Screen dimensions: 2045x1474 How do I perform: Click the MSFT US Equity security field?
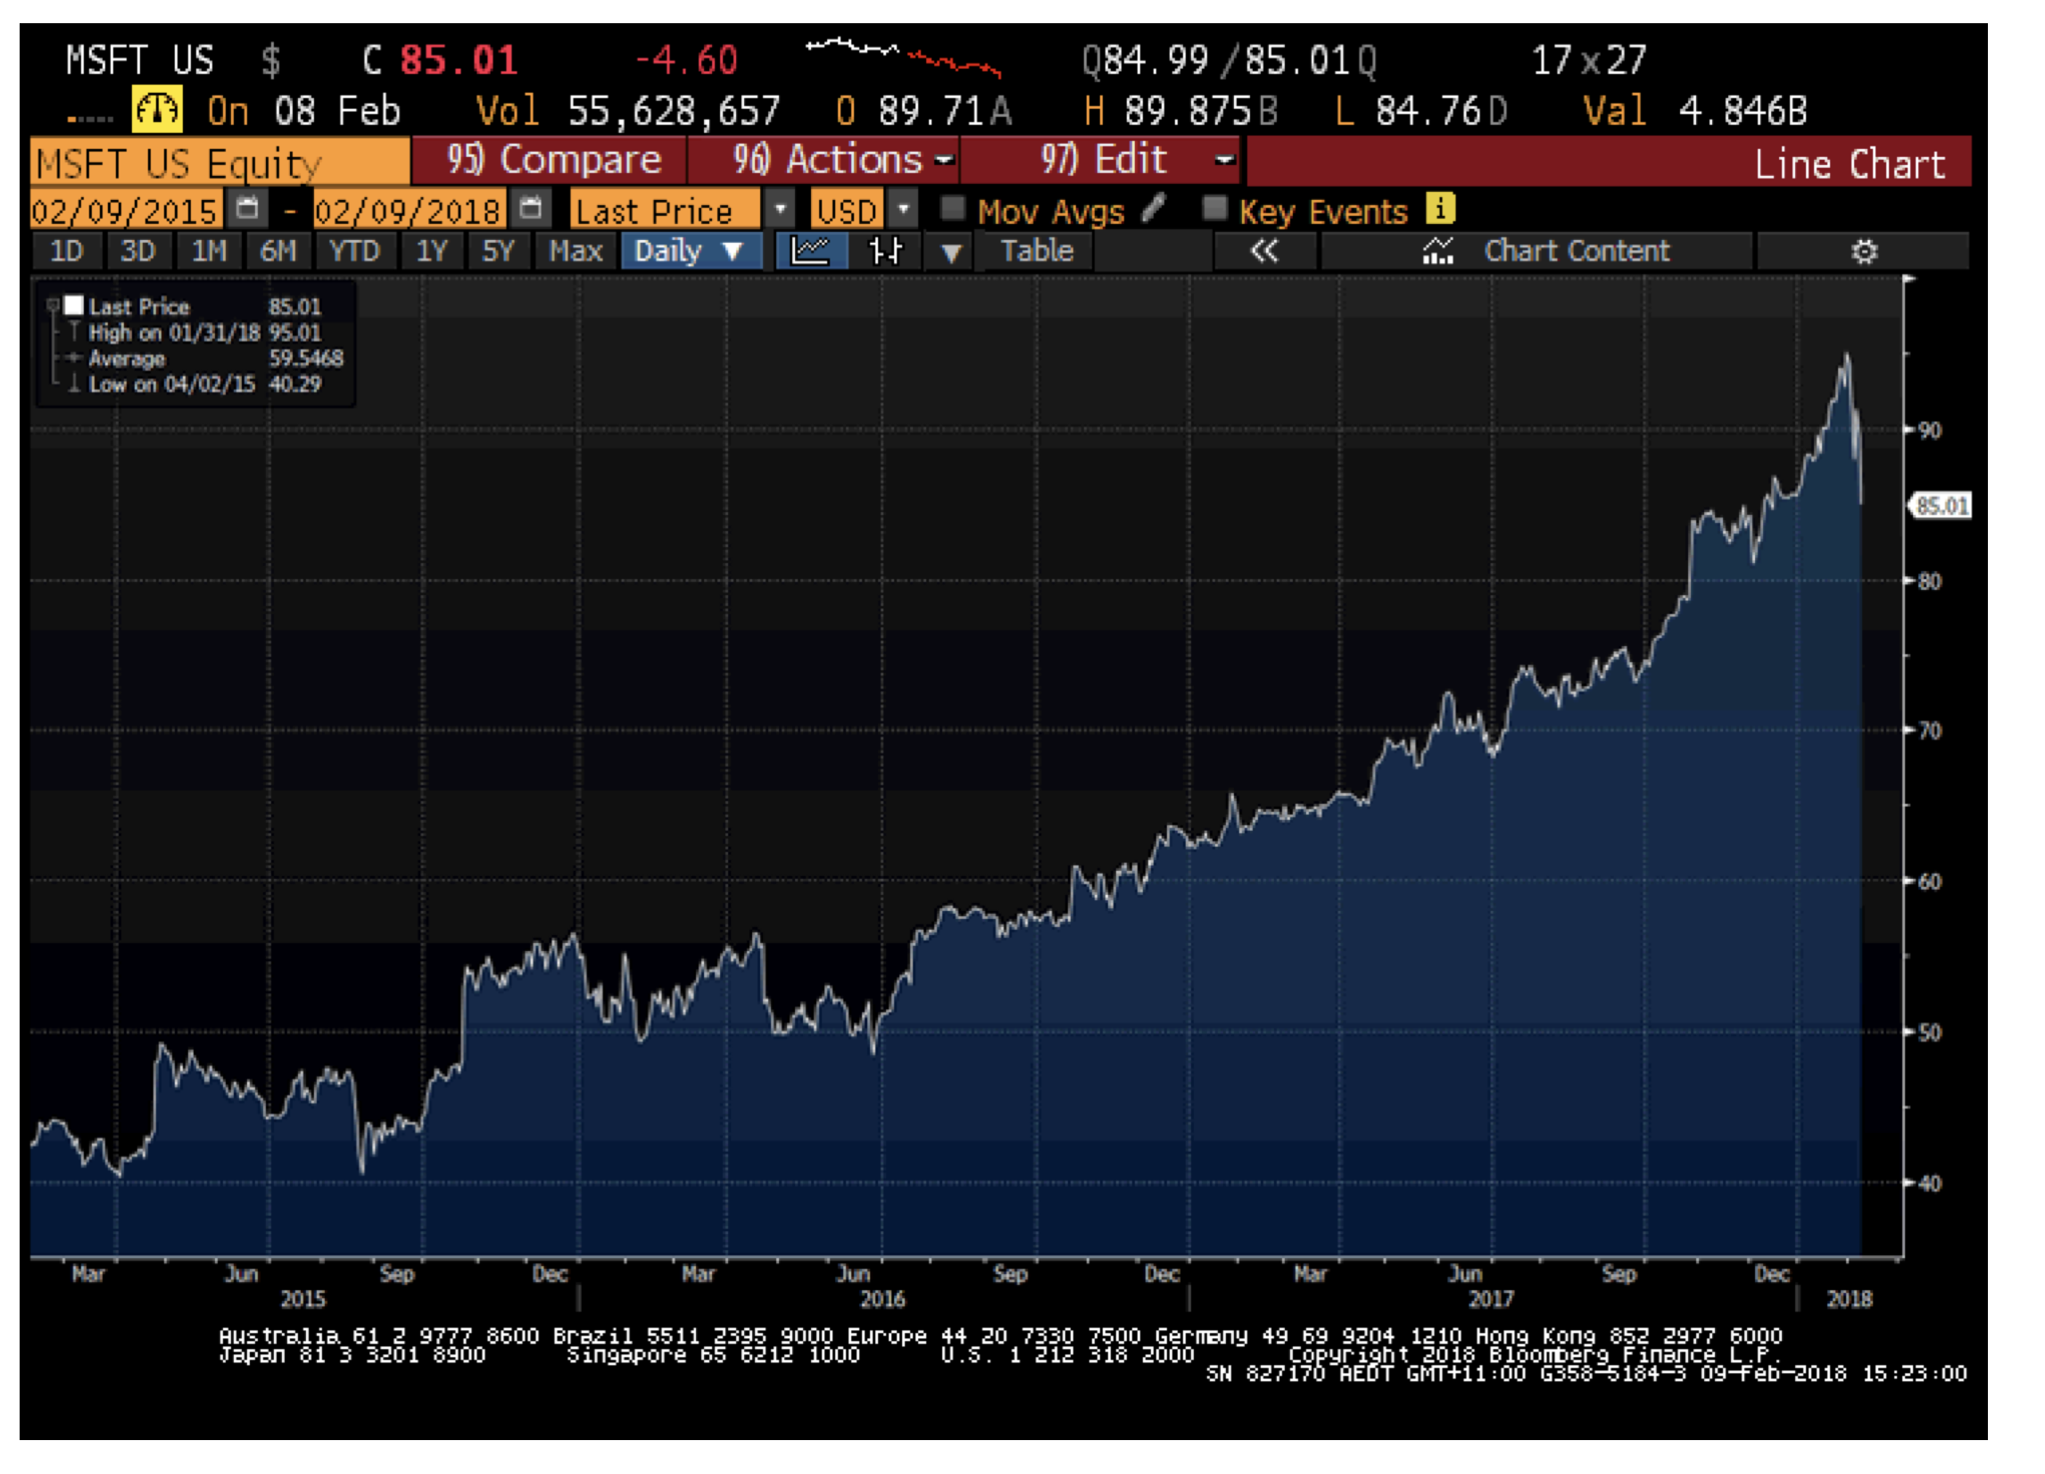(220, 162)
